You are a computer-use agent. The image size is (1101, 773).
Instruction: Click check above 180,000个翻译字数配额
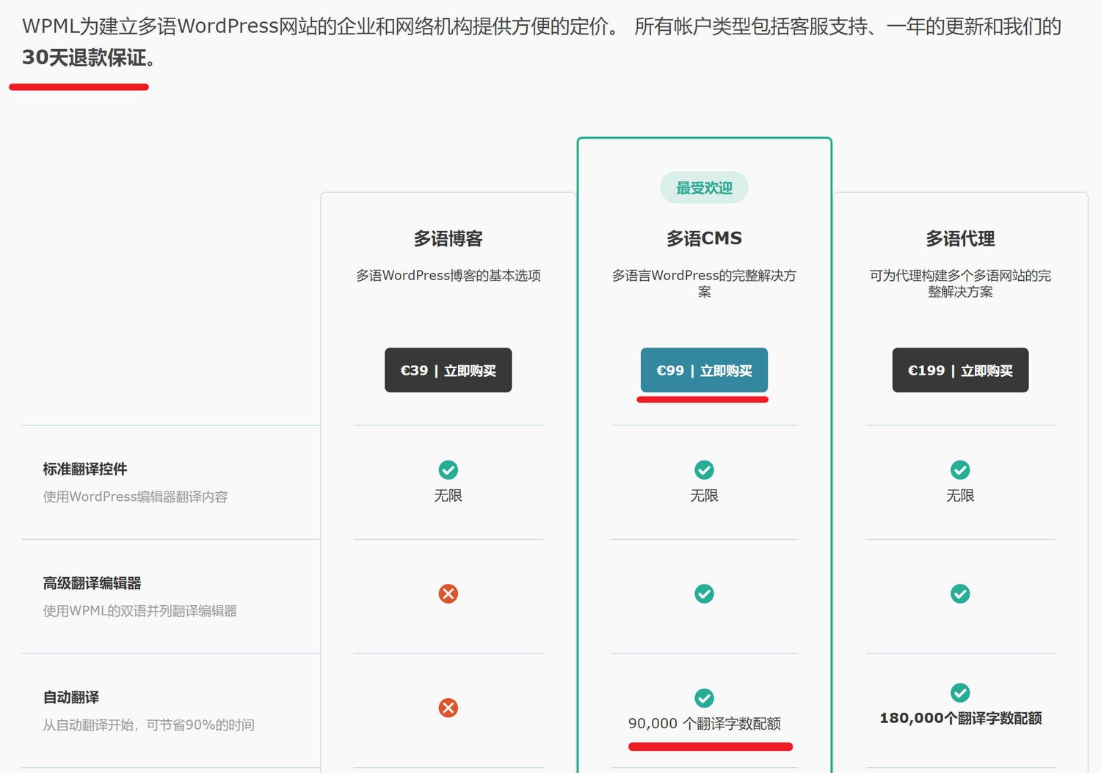(960, 692)
